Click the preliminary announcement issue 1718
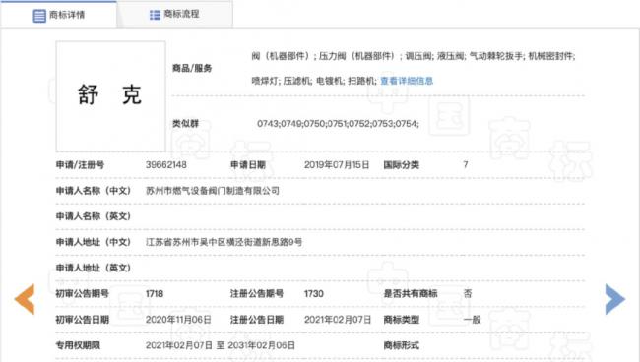Viewport: 640px width, 362px height. point(155,293)
